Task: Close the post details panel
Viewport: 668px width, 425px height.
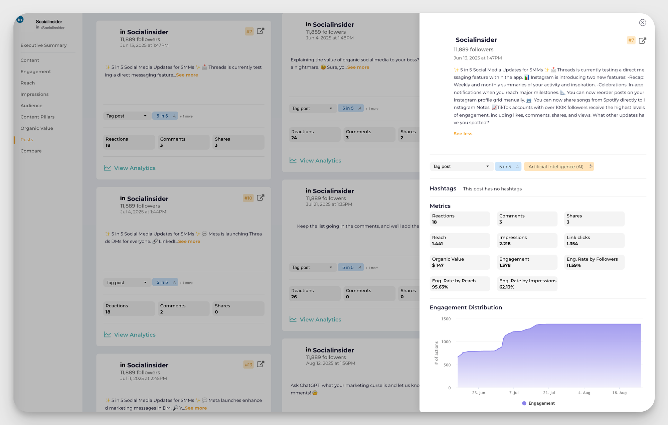Action: click(642, 23)
